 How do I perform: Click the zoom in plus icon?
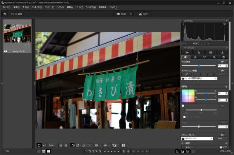click(x=66, y=145)
